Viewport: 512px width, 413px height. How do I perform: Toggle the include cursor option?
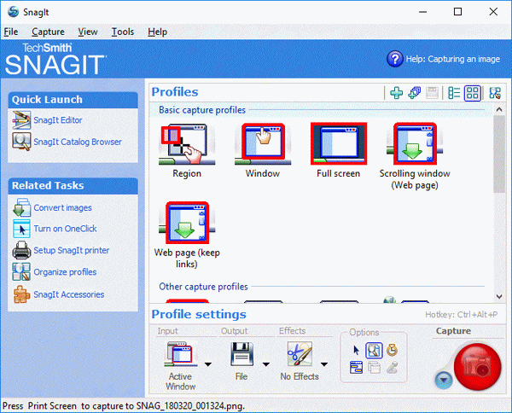pos(357,350)
